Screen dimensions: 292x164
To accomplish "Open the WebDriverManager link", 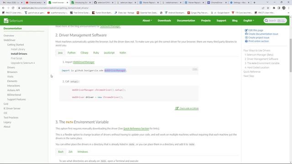I will click(83, 62).
